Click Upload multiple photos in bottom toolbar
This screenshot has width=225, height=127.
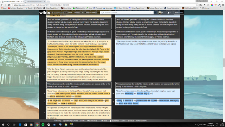70,121
